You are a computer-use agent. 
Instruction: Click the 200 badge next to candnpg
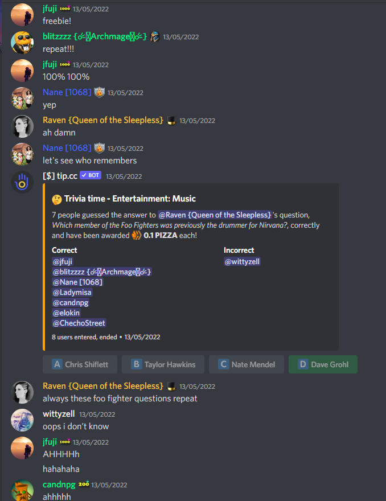(x=84, y=484)
